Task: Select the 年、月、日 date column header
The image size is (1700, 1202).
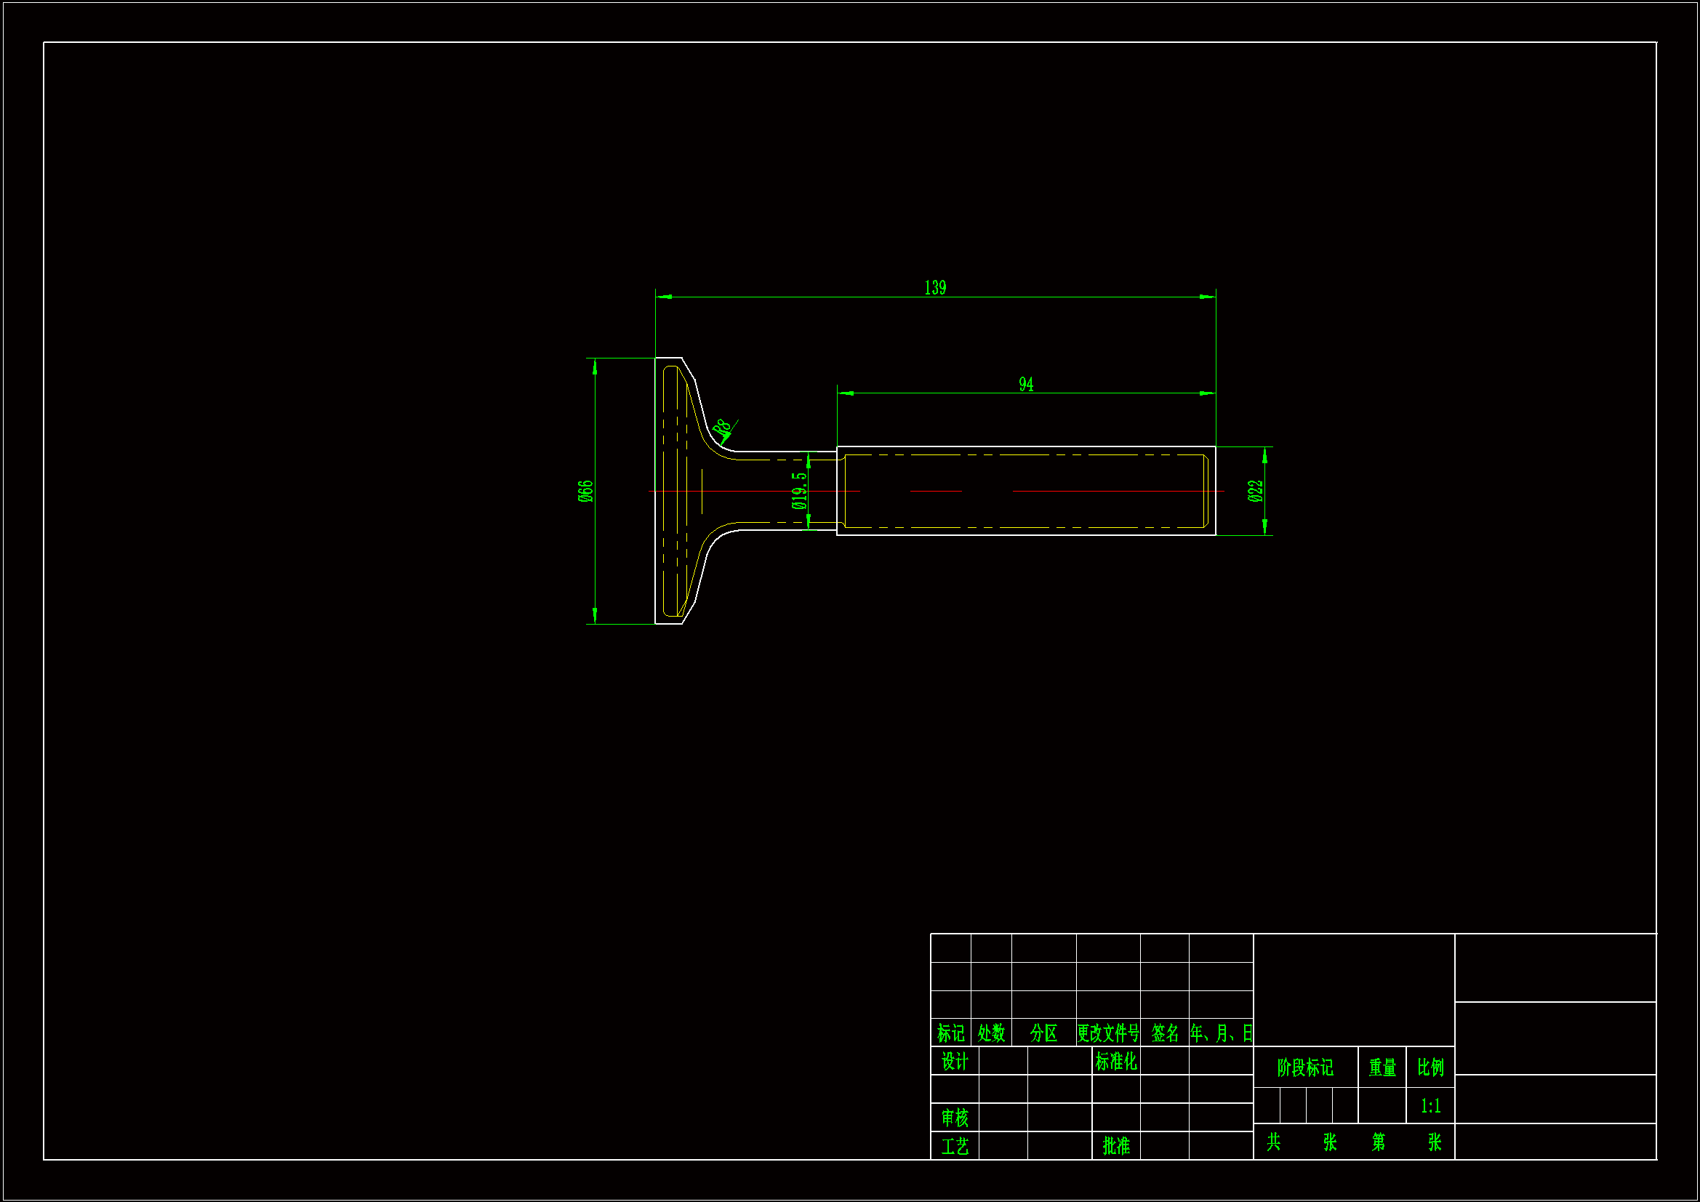Action: [1221, 1033]
